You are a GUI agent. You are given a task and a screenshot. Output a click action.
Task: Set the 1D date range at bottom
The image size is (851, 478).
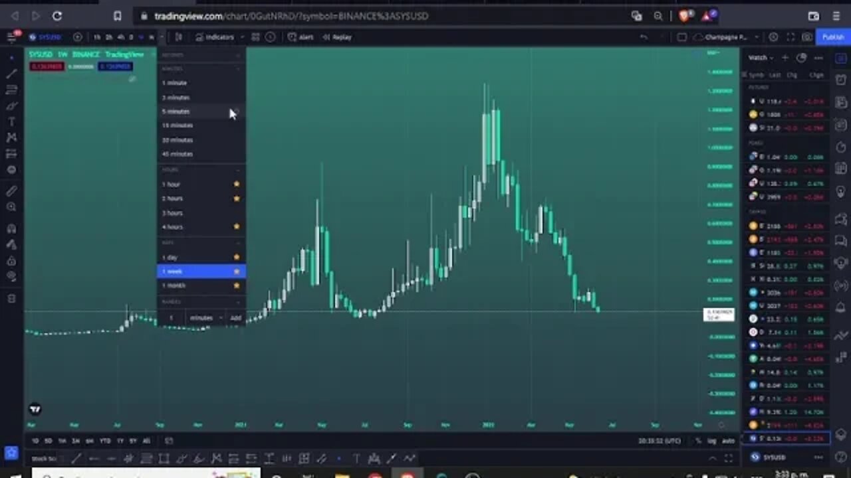pos(35,441)
